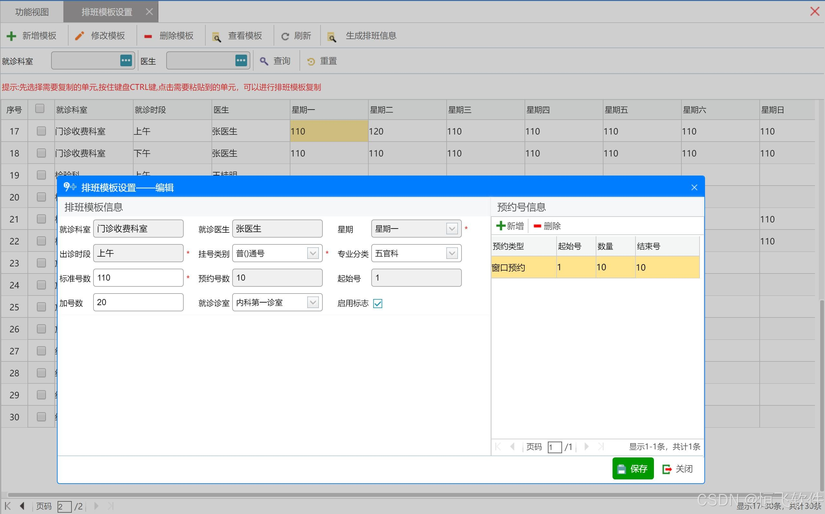The width and height of the screenshot is (825, 514).
Task: Toggle the select-all header checkbox
Action: coord(40,108)
